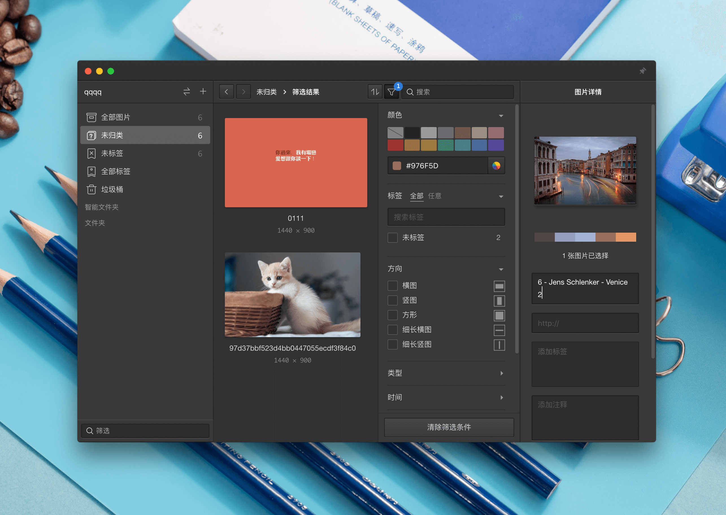
Task: Go back with the left arrow button
Action: click(227, 92)
